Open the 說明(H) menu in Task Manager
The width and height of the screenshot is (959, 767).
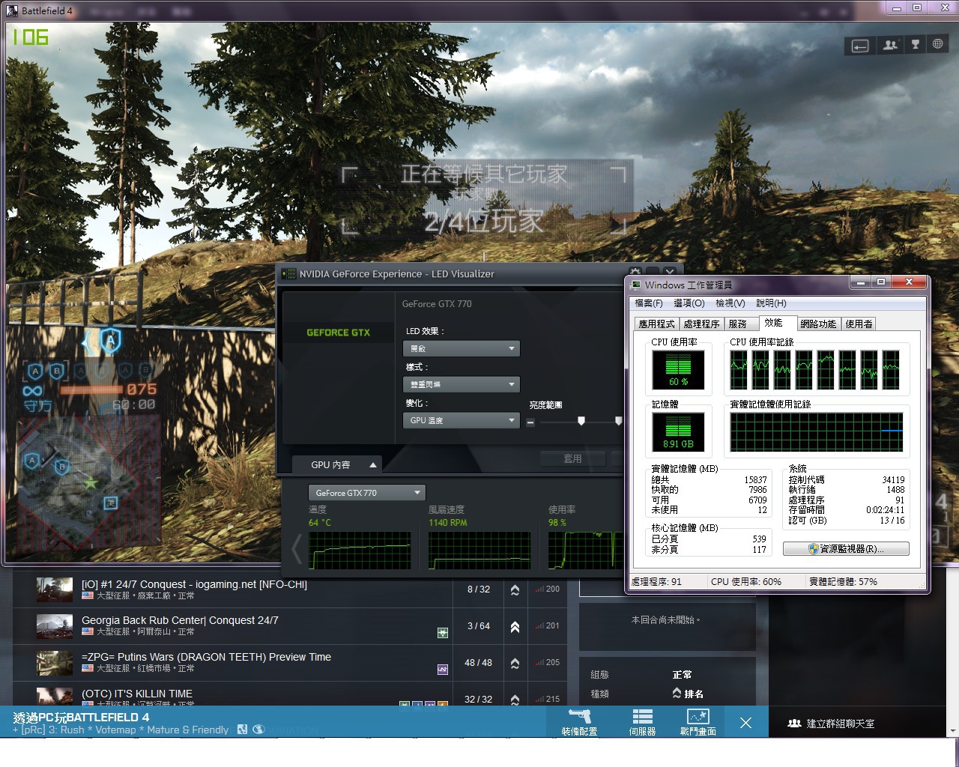[x=771, y=303]
